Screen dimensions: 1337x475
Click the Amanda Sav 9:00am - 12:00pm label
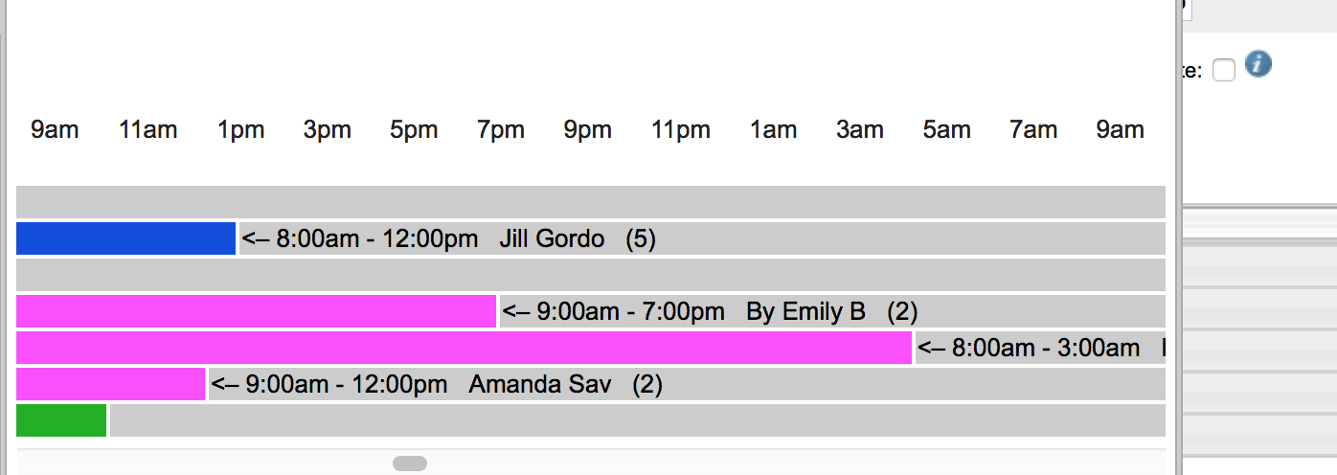[437, 384]
